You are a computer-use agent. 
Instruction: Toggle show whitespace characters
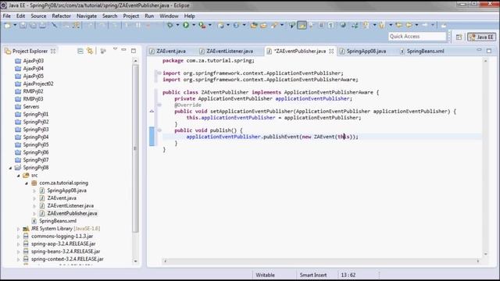331,25
